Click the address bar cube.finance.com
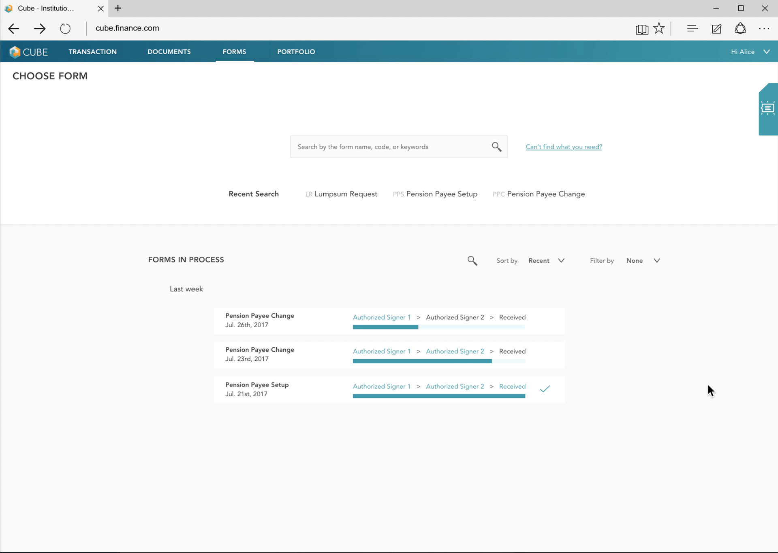Screen dimensions: 778x553 coord(127,28)
